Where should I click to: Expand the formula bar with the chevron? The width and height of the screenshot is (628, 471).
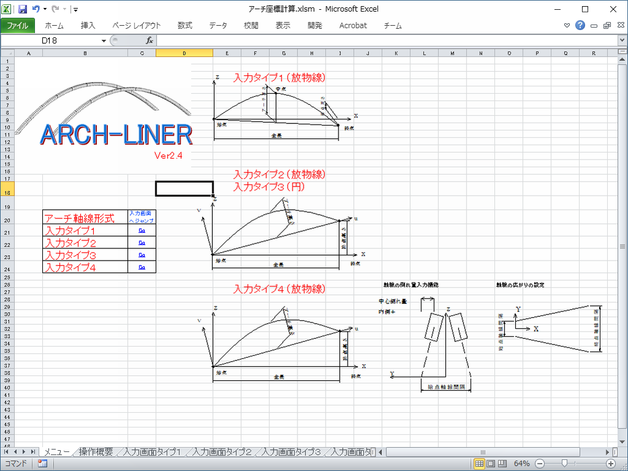tap(622, 40)
